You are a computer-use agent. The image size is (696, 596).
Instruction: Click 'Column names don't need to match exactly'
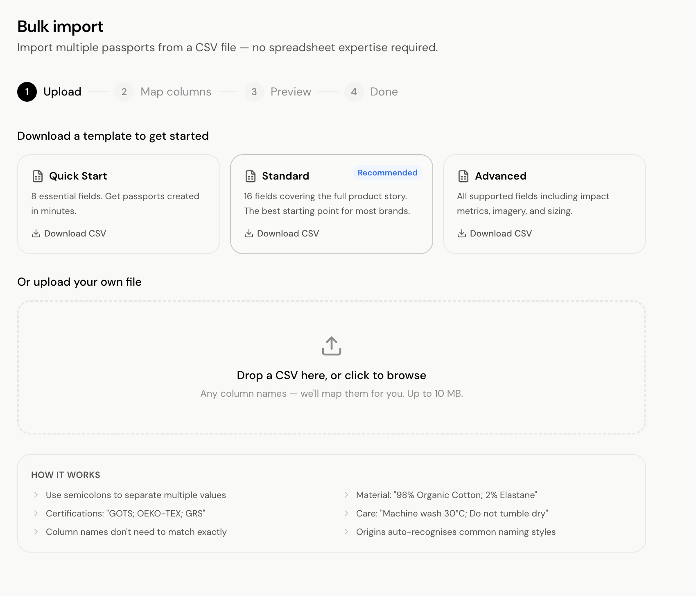pos(136,532)
